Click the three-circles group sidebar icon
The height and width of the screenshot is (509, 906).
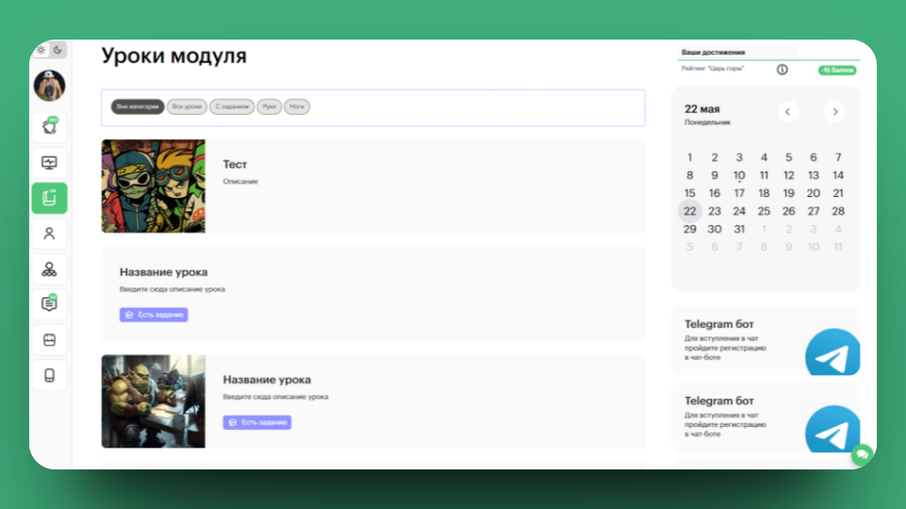tap(49, 269)
